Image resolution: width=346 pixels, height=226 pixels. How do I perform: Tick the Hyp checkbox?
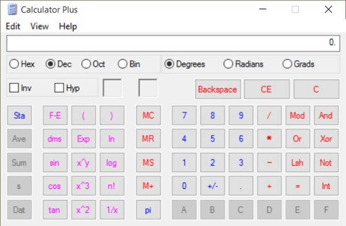(x=59, y=88)
